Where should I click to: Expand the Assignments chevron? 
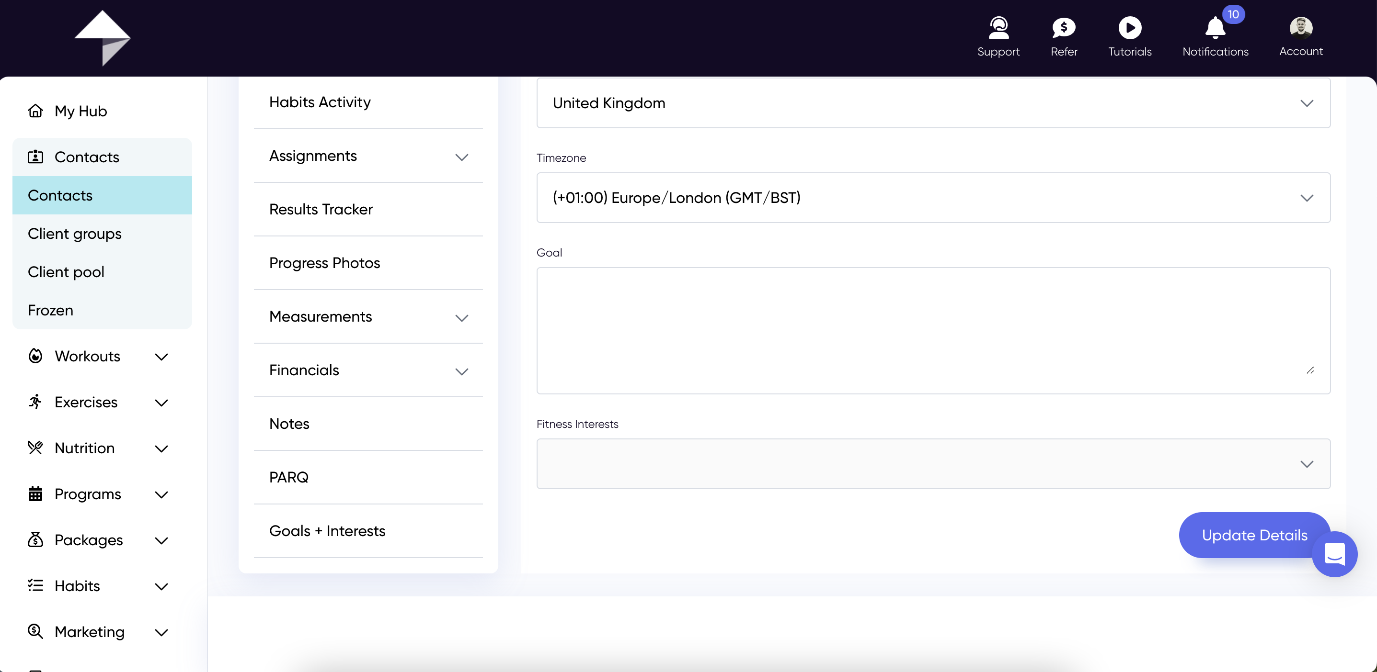pyautogui.click(x=461, y=157)
